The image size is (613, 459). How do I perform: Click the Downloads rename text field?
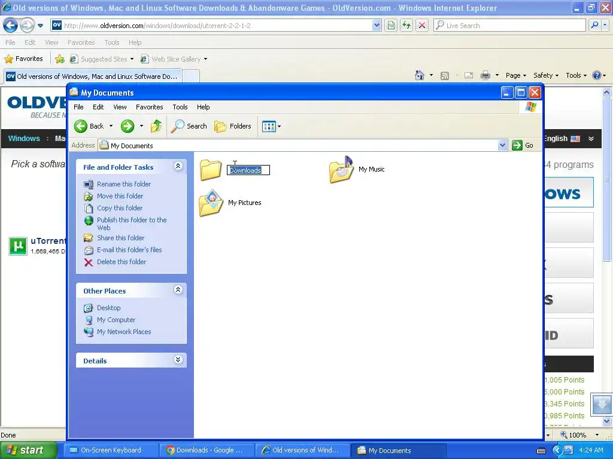pos(248,170)
